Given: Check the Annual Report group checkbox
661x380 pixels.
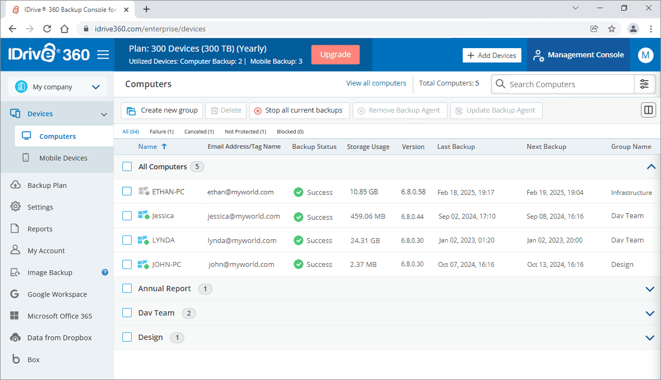Looking at the screenshot, I should 127,289.
